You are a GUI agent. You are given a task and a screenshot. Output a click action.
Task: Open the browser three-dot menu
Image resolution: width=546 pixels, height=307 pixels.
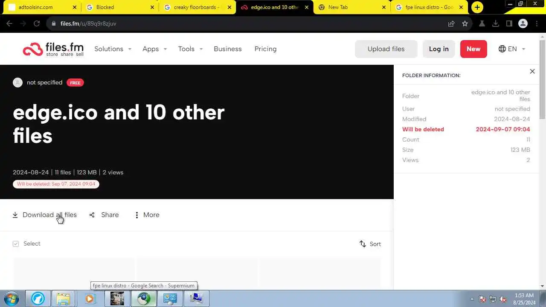pyautogui.click(x=537, y=23)
